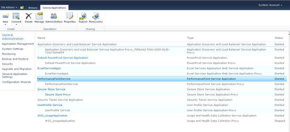This screenshot has width=290, height=132.
Task: Go to Central Administration home
Action: (x=13, y=37)
